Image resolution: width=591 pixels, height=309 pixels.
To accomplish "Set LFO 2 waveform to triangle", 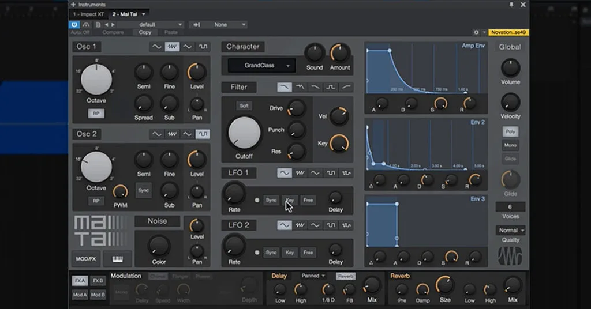I will tap(315, 225).
